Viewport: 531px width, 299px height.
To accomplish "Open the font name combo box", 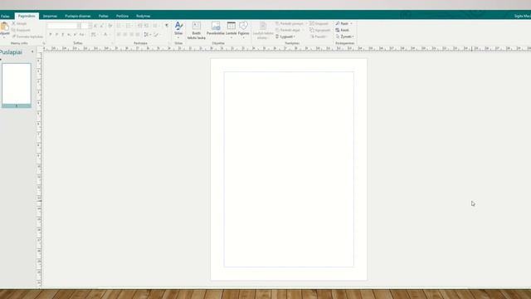I will pyautogui.click(x=65, y=26).
